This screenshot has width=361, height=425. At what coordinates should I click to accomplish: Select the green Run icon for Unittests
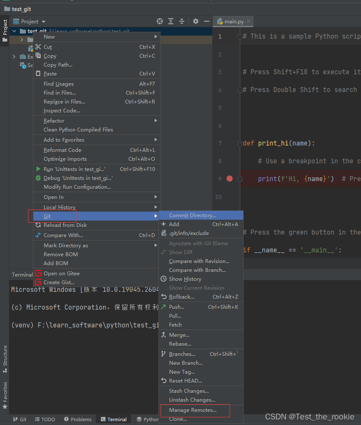[38, 169]
